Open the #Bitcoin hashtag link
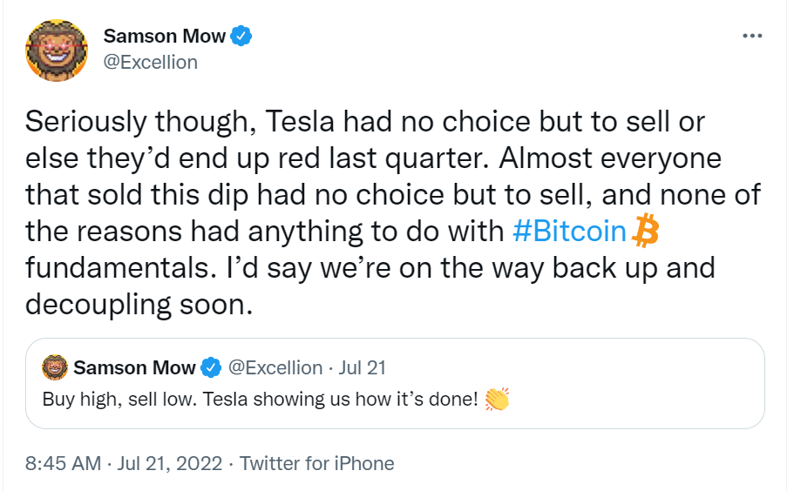 [568, 232]
